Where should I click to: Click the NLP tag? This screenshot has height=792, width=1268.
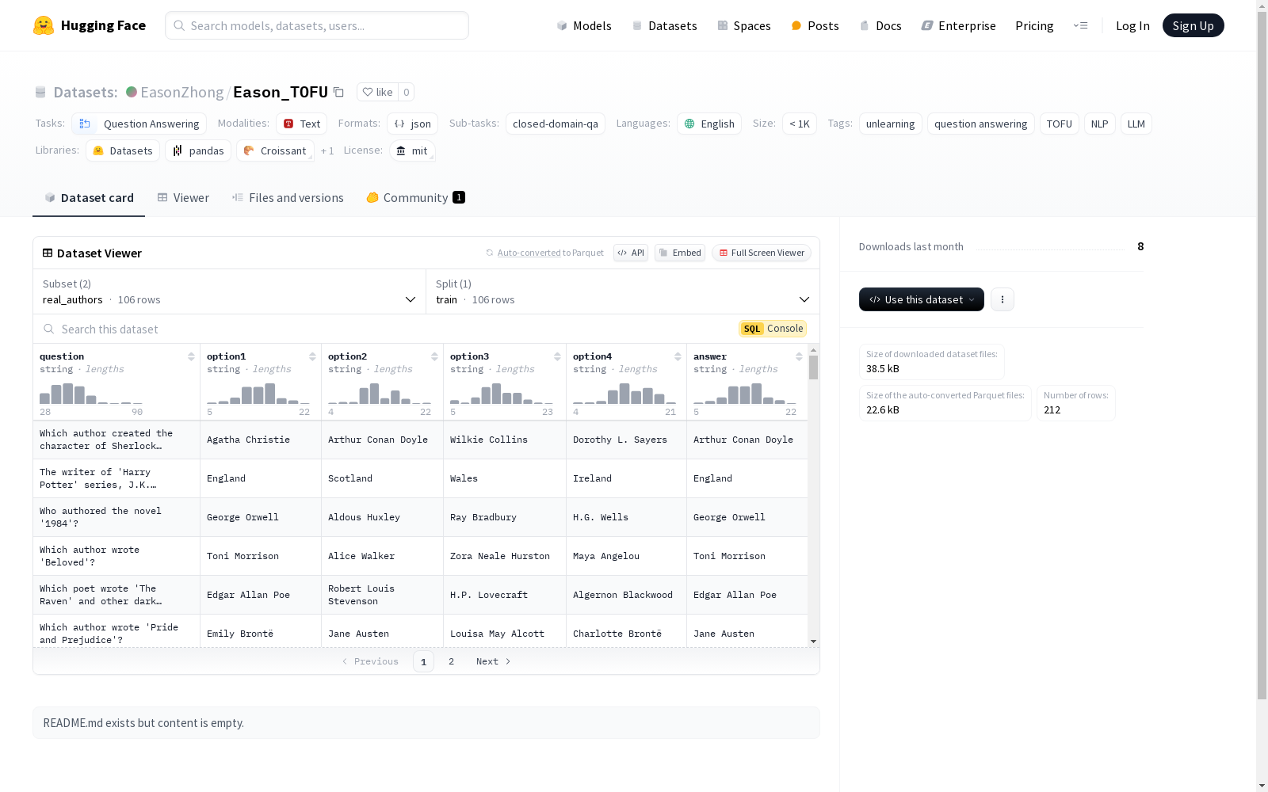(x=1099, y=124)
